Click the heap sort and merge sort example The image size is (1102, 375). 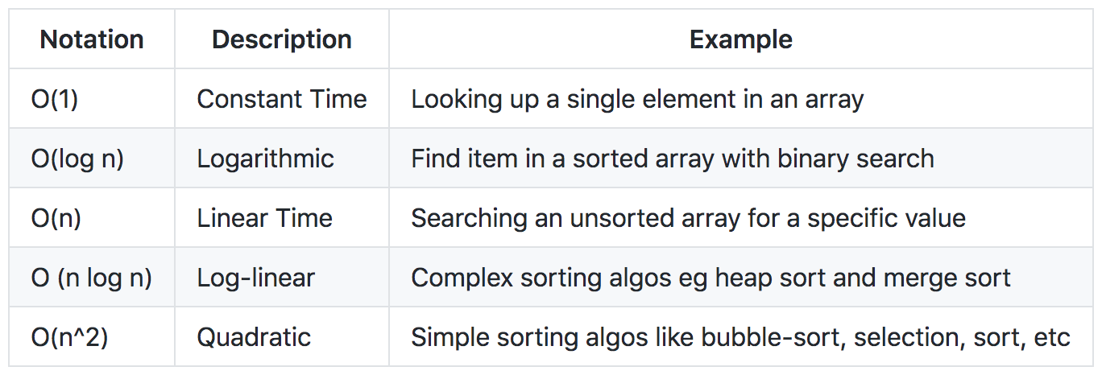[711, 278]
